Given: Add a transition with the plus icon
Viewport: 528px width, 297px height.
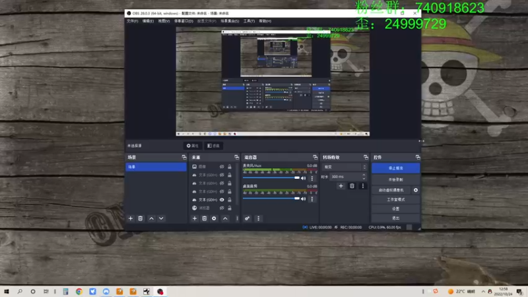Looking at the screenshot, I should [x=341, y=186].
